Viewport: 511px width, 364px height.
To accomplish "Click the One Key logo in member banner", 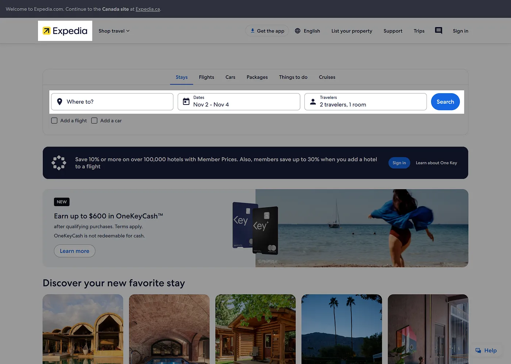I will [x=59, y=163].
